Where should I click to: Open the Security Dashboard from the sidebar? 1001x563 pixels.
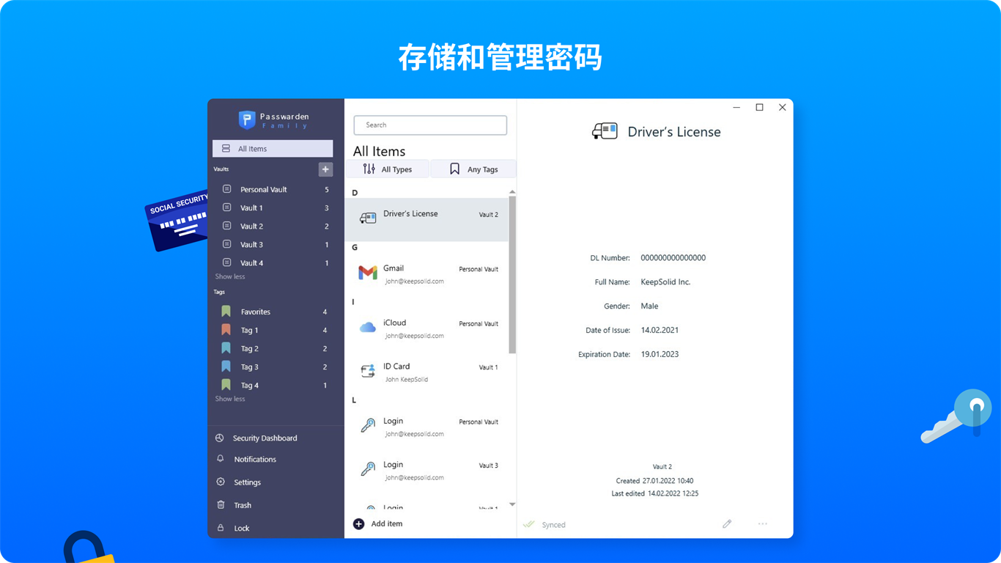[x=265, y=438]
